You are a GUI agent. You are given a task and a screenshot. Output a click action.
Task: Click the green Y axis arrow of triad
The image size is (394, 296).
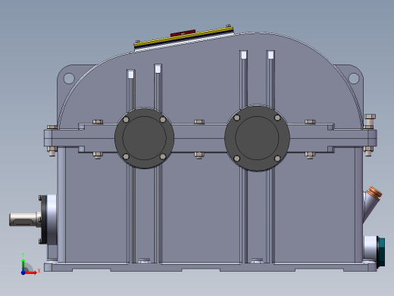click(x=23, y=265)
